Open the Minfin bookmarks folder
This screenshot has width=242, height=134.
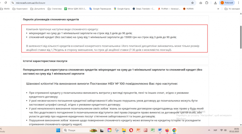(5, 9)
